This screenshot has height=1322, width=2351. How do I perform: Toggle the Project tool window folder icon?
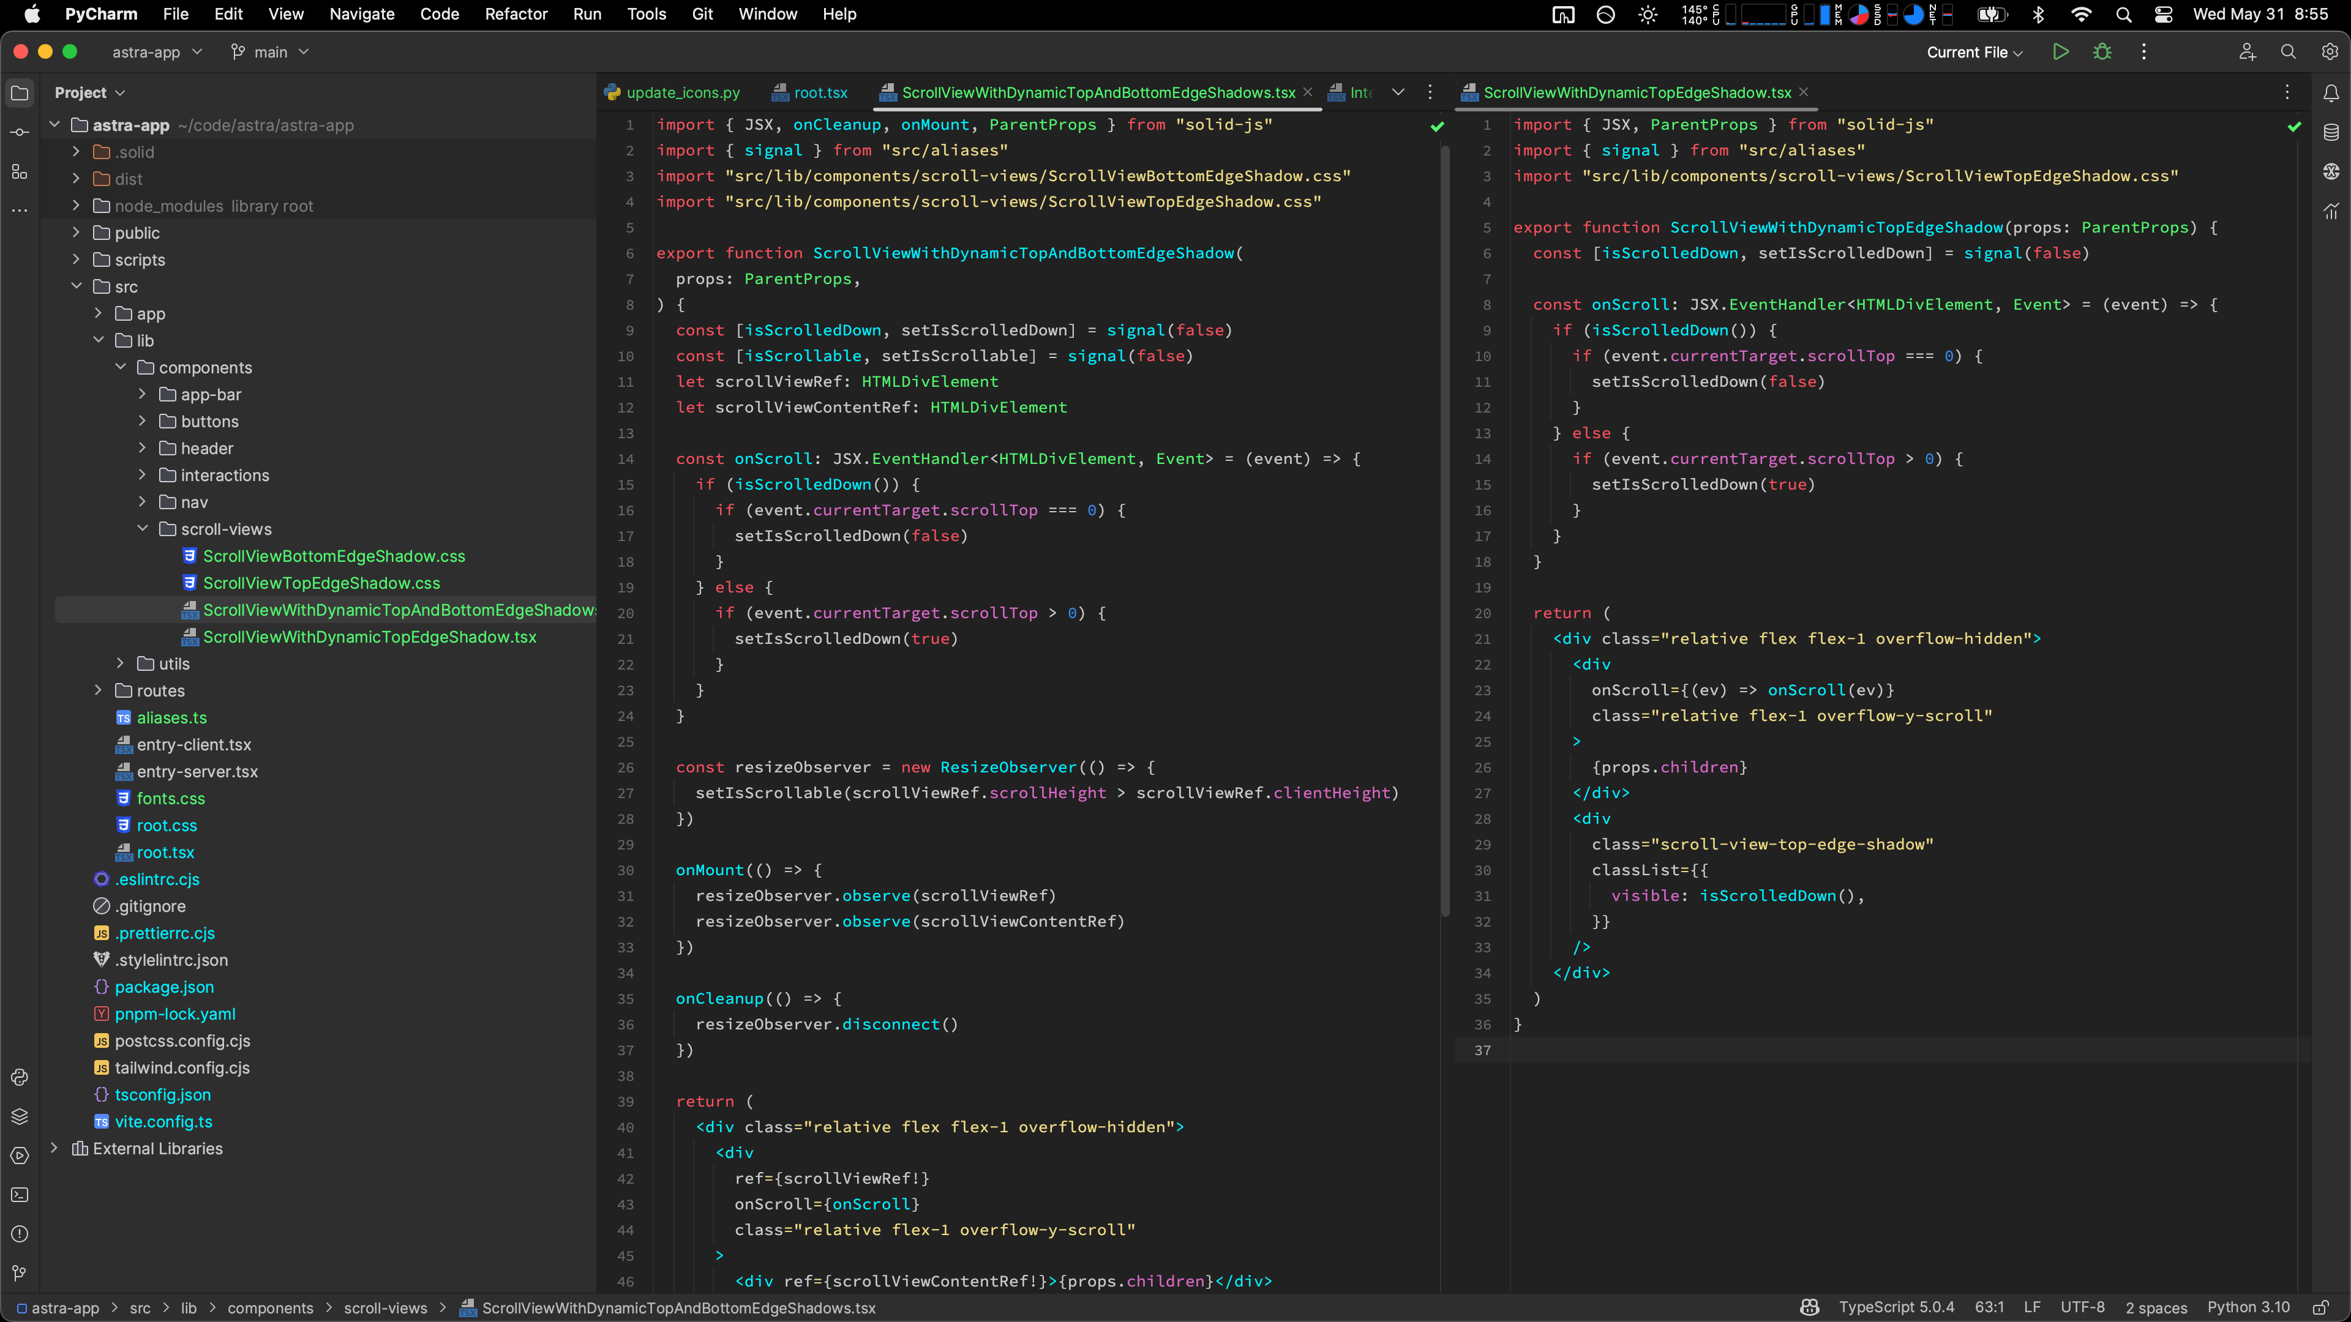point(19,93)
